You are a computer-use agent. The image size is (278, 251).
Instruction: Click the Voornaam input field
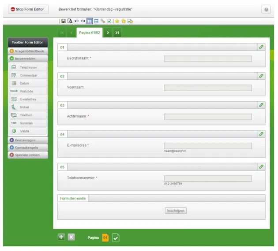208,88
